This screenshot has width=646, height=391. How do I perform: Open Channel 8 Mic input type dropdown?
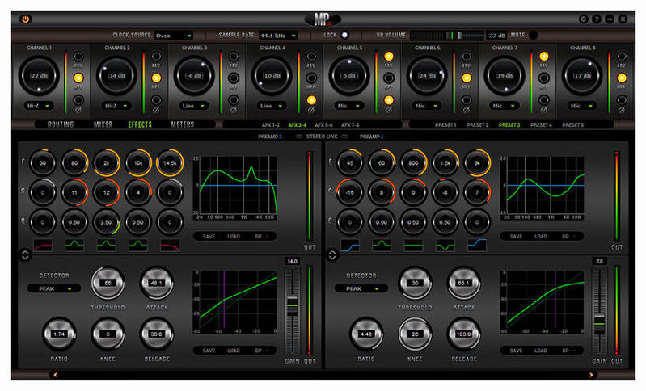(582, 106)
